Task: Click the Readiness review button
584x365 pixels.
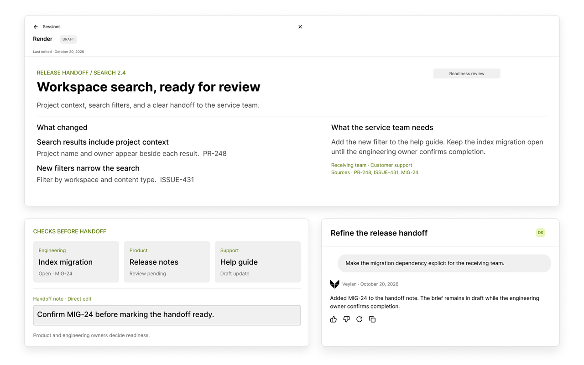Action: coord(467,73)
